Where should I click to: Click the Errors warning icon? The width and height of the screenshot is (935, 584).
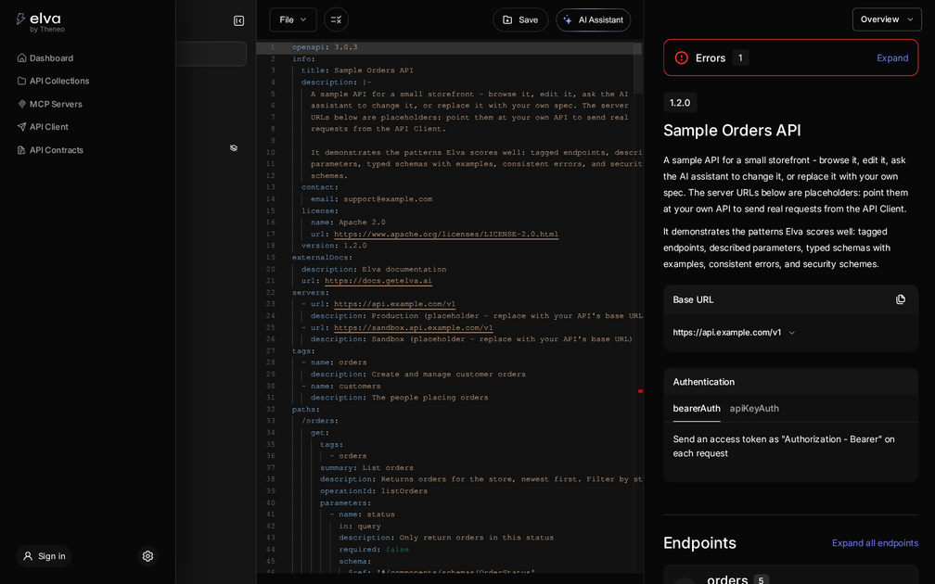[681, 57]
